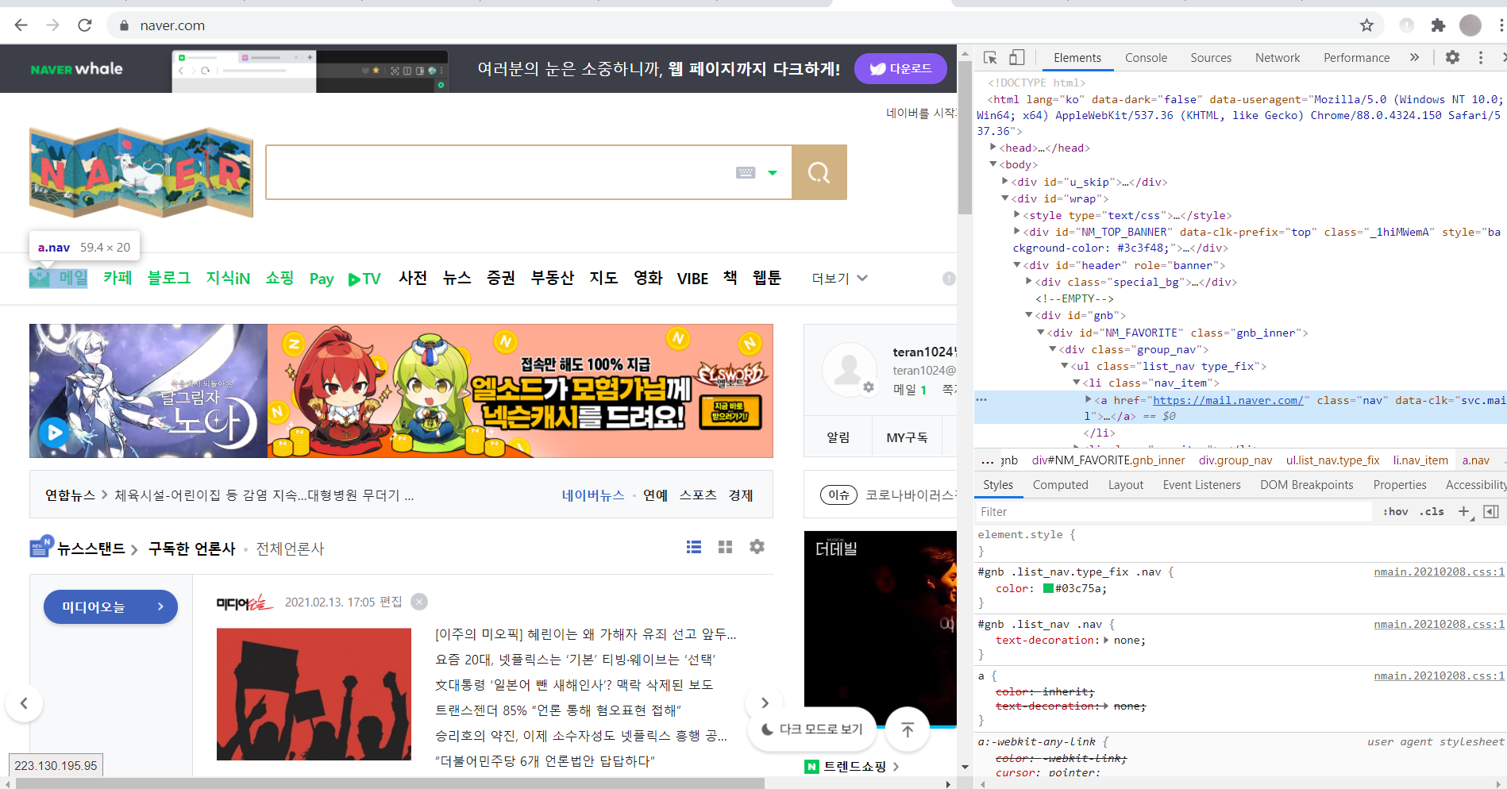Open the 카페 navigation link
Viewport: 1507px width, 789px height.
118,278
